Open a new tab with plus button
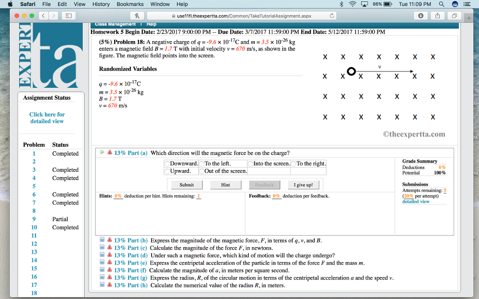This screenshot has width=479, height=299. pyautogui.click(x=469, y=18)
